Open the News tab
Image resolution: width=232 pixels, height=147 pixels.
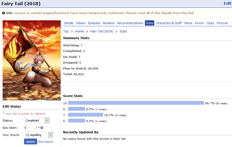coord(188,23)
